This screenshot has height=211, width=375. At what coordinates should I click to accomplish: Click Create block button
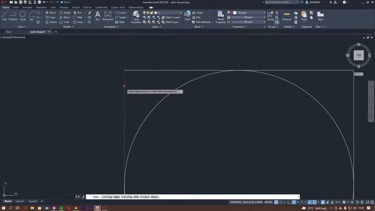[197, 13]
